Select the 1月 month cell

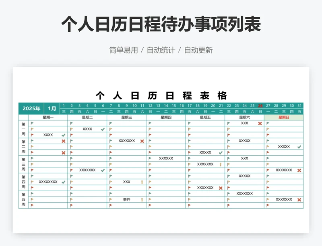coord(52,109)
